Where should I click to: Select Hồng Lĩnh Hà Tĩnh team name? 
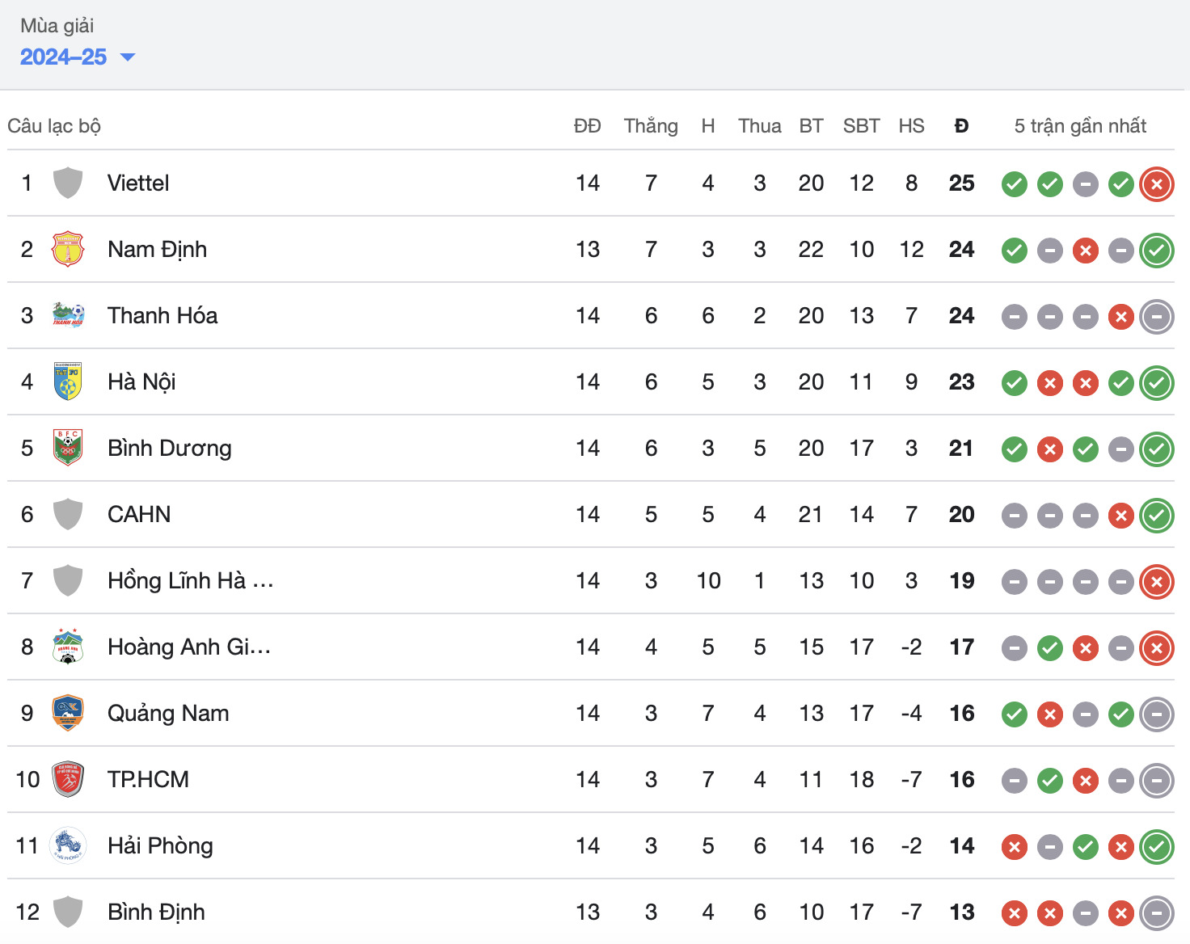tap(190, 581)
